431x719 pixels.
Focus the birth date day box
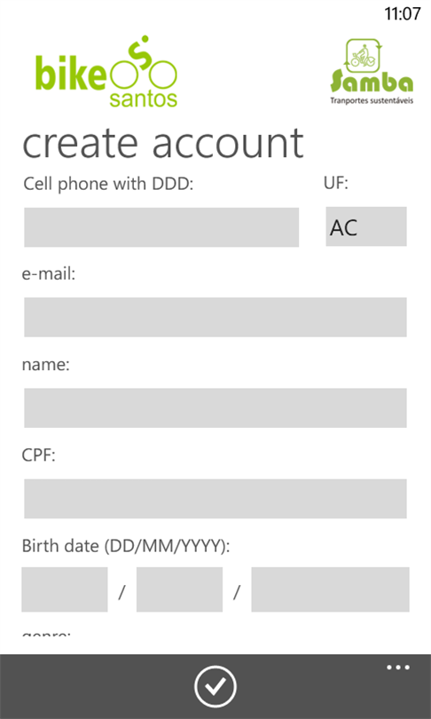[65, 589]
